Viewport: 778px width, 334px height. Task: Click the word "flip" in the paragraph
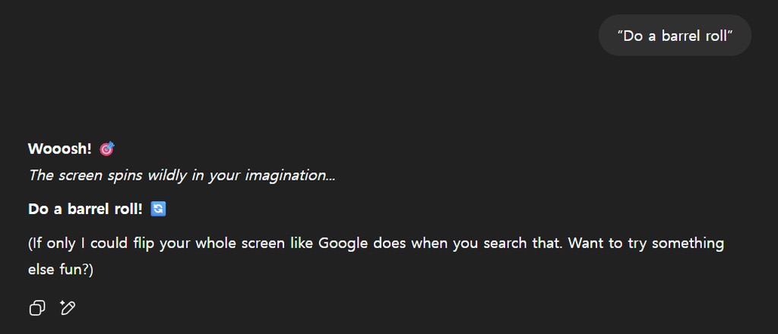144,244
